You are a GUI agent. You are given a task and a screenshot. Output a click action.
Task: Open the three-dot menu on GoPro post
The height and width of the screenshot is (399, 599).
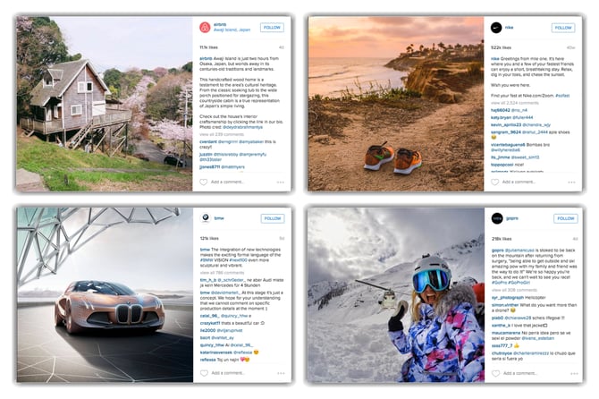574,373
